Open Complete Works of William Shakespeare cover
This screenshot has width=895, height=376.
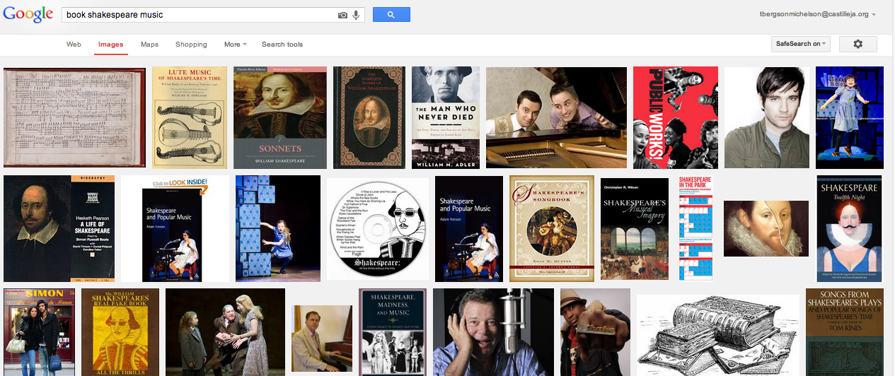point(369,118)
